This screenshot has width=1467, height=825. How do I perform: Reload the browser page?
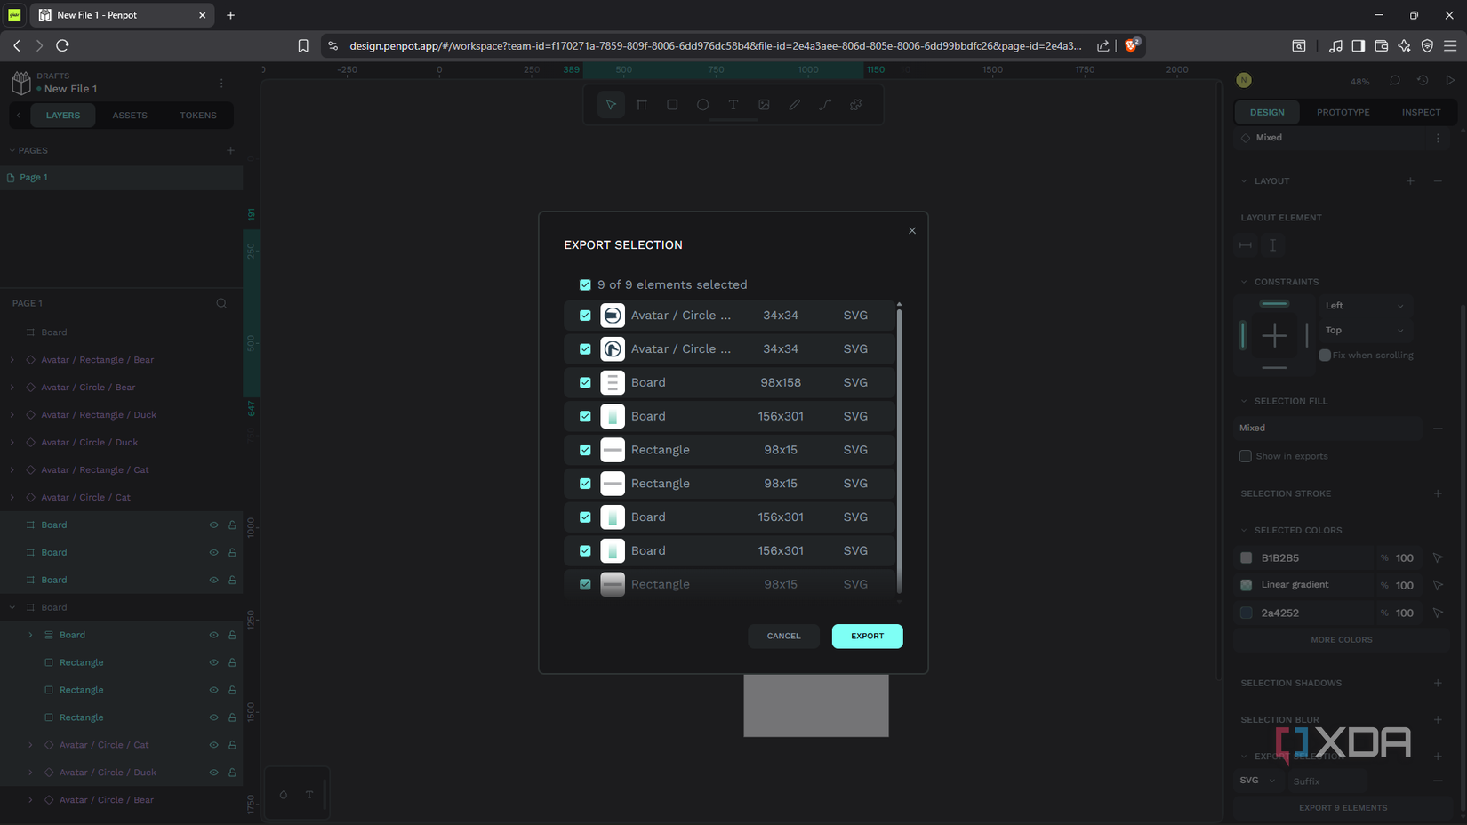pos(62,45)
